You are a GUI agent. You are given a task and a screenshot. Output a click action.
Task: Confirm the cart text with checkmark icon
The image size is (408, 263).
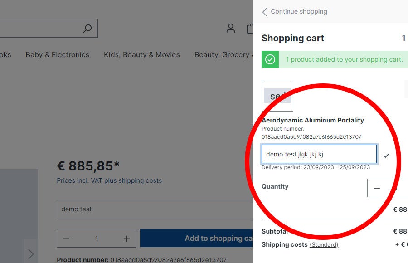pos(386,156)
